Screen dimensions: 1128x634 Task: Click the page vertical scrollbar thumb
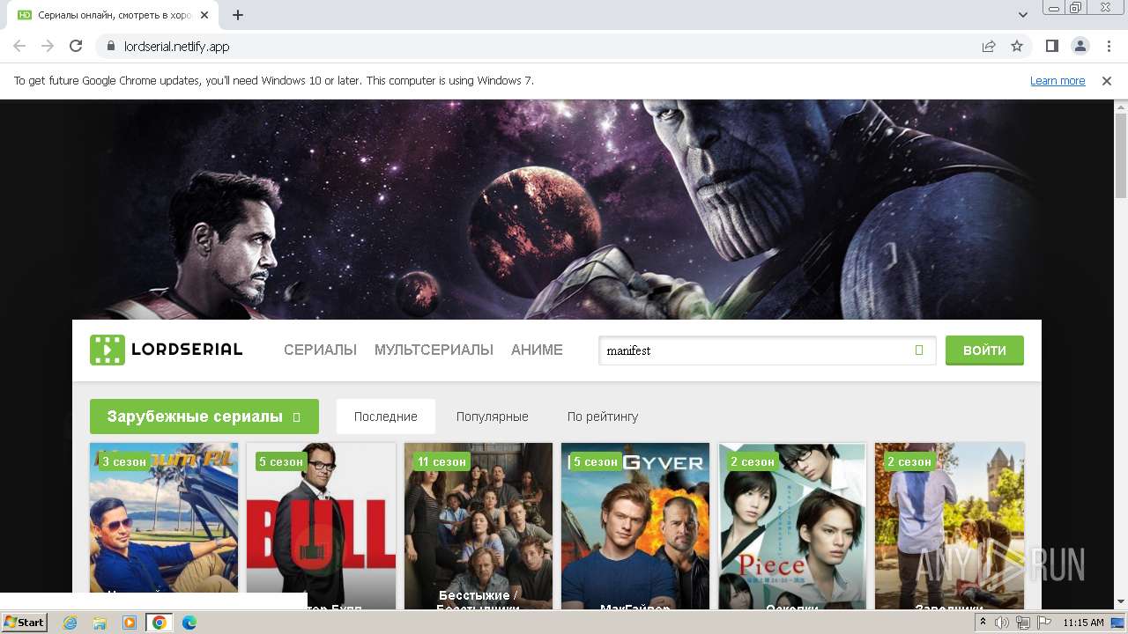(1121, 156)
